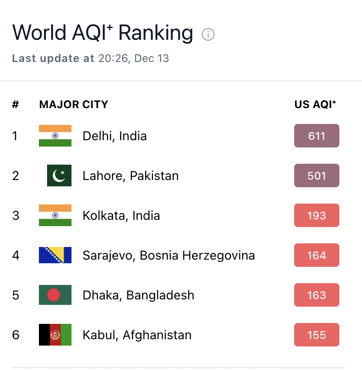Select Dhaka, Bangladesh in the list
The width and height of the screenshot is (362, 370).
[138, 295]
